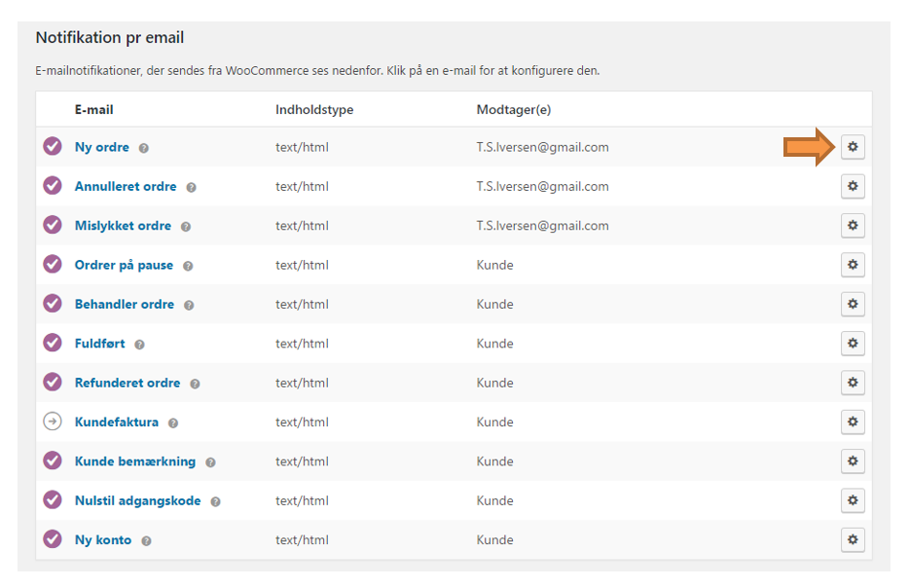Open the Ny konto email link

click(103, 540)
